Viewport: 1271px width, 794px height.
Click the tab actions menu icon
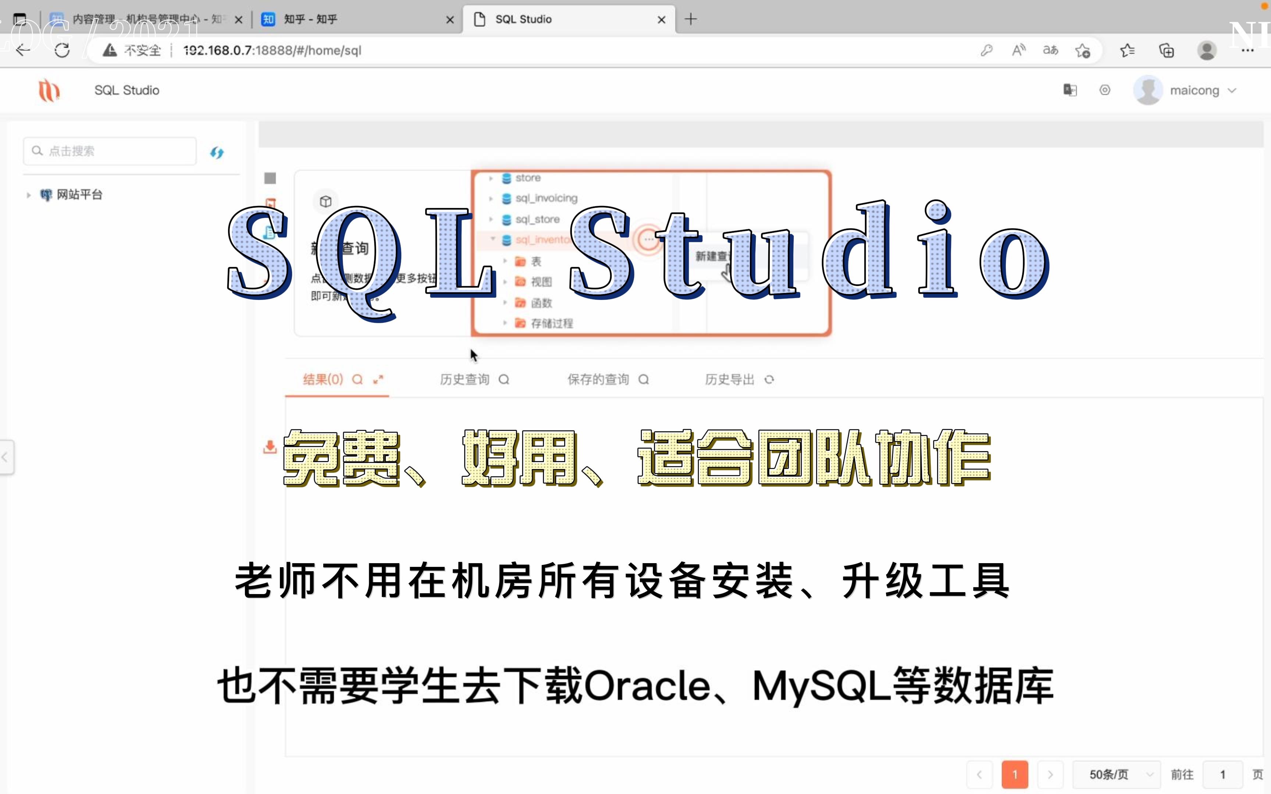point(19,19)
